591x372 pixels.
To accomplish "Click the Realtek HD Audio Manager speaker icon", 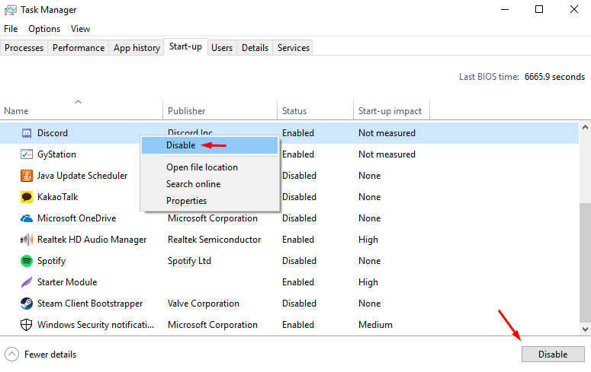I will (27, 240).
